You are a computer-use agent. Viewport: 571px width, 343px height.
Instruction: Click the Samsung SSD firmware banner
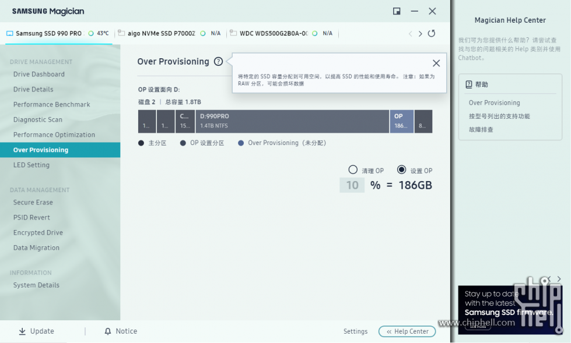coord(510,310)
